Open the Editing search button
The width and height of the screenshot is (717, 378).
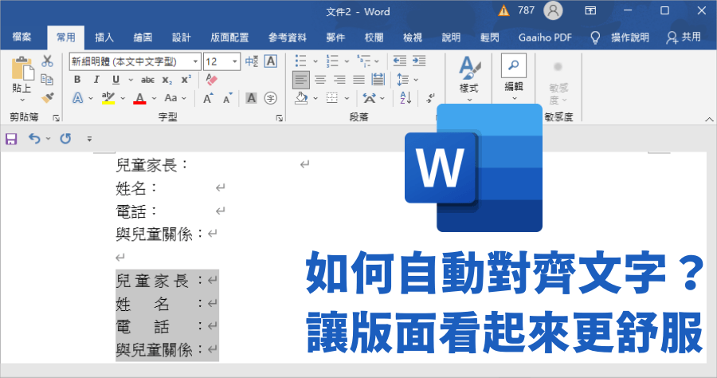click(x=514, y=77)
